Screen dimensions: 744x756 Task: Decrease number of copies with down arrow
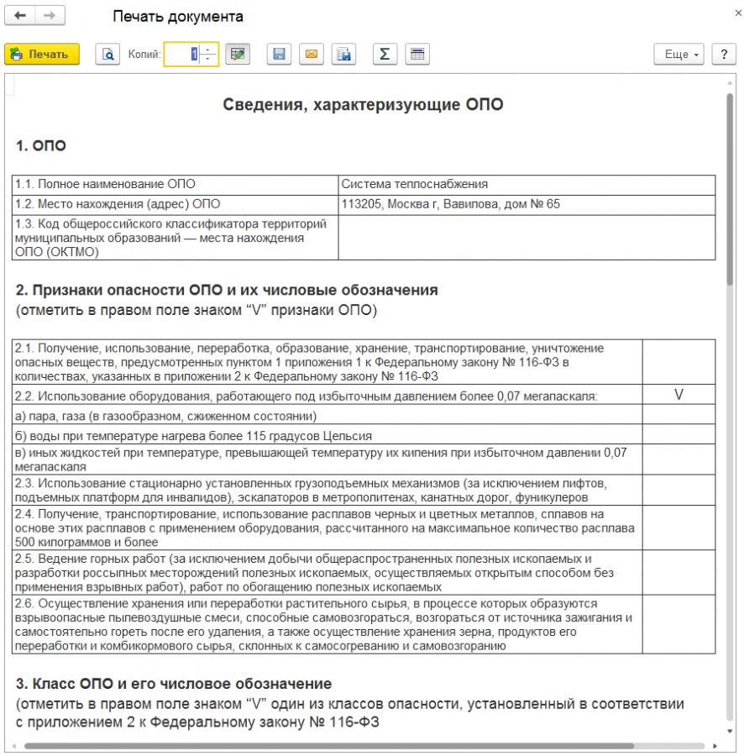[x=207, y=60]
